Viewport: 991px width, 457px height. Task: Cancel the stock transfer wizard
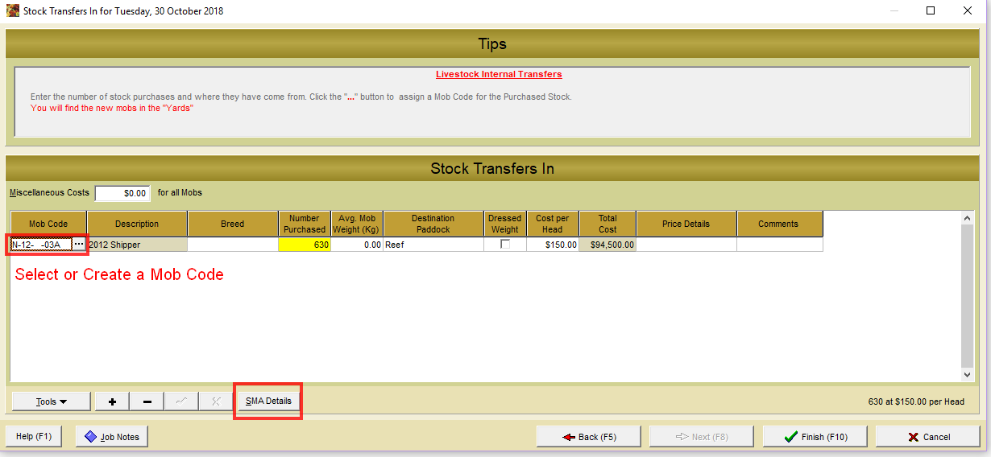coord(928,437)
